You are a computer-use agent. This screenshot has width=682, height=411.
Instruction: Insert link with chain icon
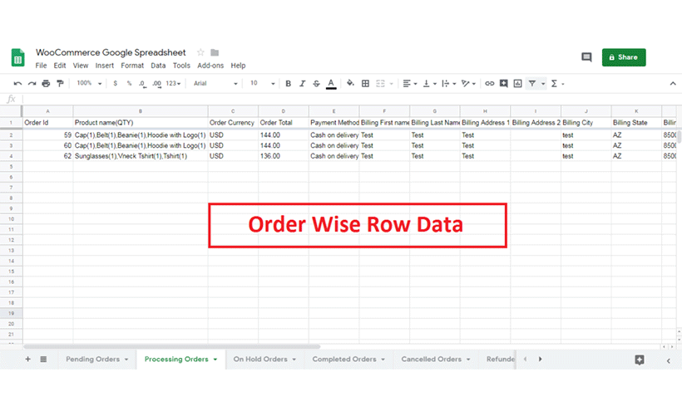[489, 83]
